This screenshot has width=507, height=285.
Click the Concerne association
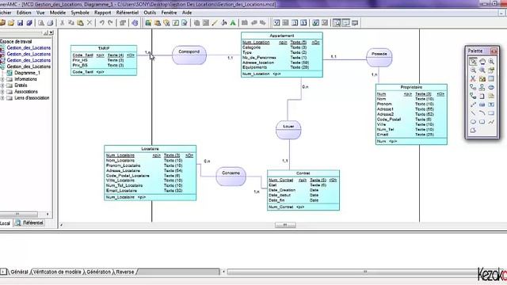click(231, 177)
